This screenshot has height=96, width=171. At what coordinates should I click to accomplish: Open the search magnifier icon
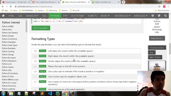(x=165, y=16)
